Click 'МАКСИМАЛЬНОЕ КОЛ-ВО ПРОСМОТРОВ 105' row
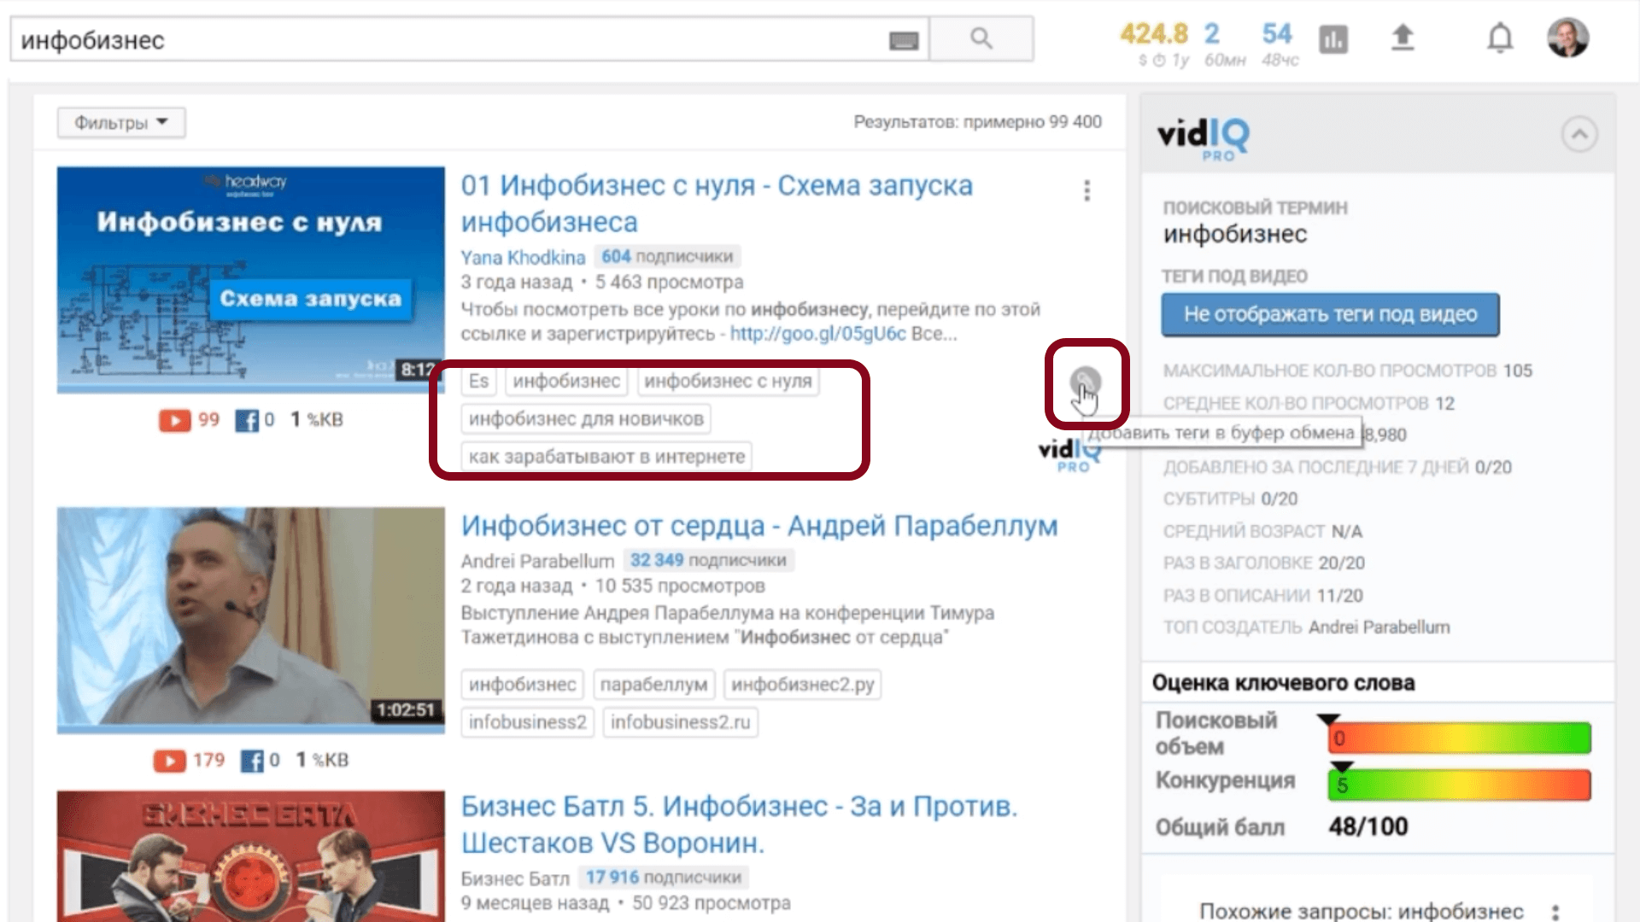This screenshot has width=1640, height=922. (x=1347, y=371)
